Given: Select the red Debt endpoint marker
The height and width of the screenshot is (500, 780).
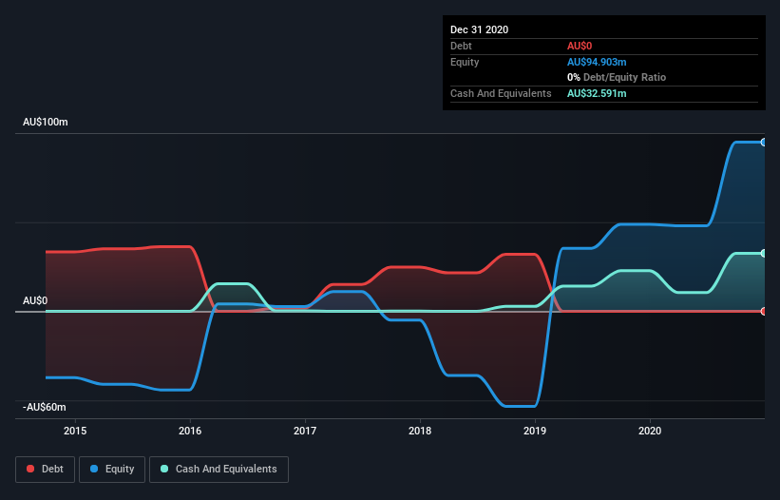Looking at the screenshot, I should (764, 312).
